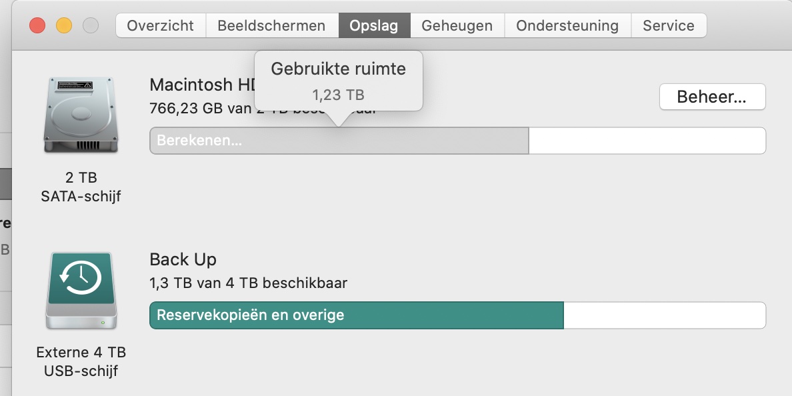The image size is (792, 396).
Task: Click the white free space of Macintosh HD bar
Action: pos(647,141)
